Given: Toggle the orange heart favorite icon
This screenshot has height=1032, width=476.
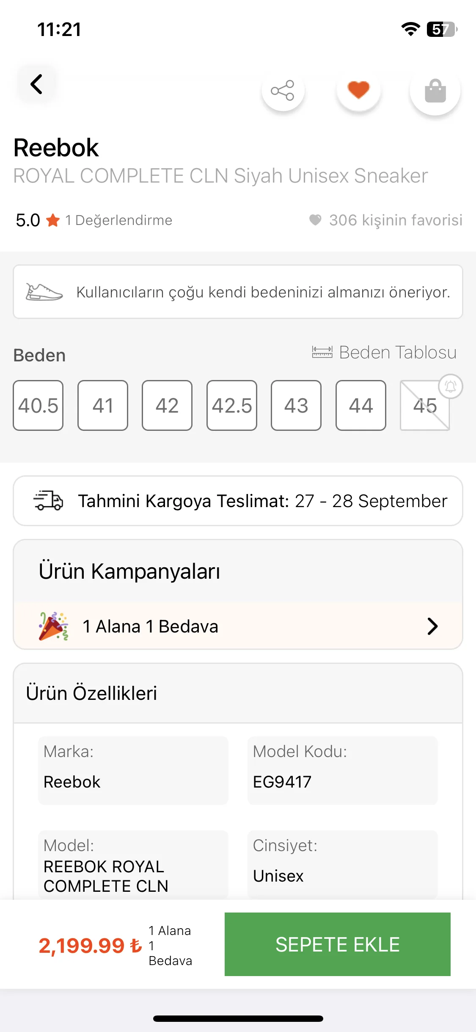Looking at the screenshot, I should (x=358, y=90).
